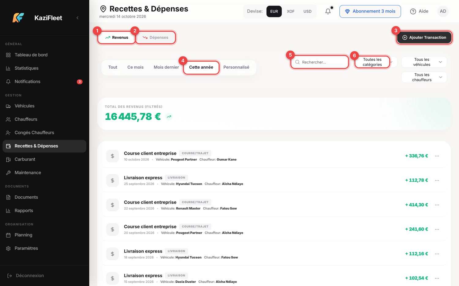Click the dollar icon of the 18 septembre livraison
Viewport: 459px width, 286px height.
(x=112, y=254)
